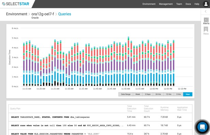
Task: Switch the chart to 24 Hrs range
Action: [158, 94]
